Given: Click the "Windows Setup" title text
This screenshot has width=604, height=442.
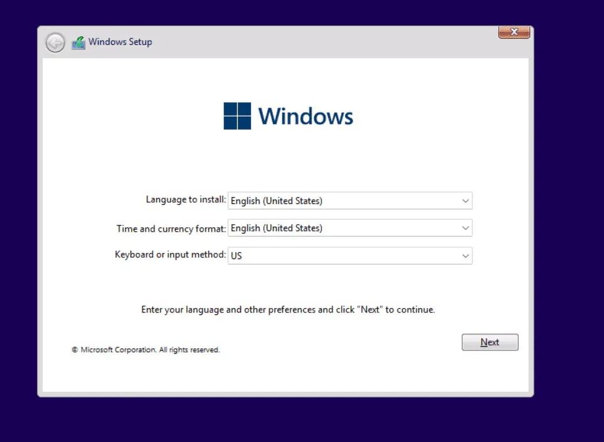Looking at the screenshot, I should pyautogui.click(x=120, y=41).
